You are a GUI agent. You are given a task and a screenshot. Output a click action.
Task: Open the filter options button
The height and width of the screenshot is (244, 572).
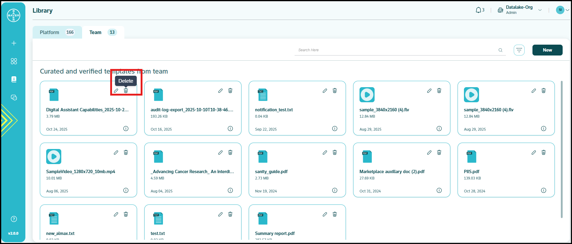[x=519, y=50]
